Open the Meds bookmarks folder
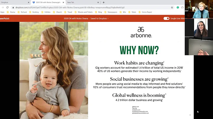This screenshot has width=213, height=119. pyautogui.click(x=132, y=12)
